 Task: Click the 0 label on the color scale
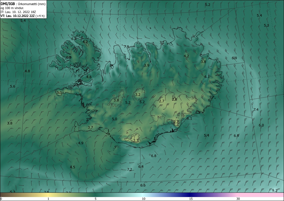tap(1, 199)
